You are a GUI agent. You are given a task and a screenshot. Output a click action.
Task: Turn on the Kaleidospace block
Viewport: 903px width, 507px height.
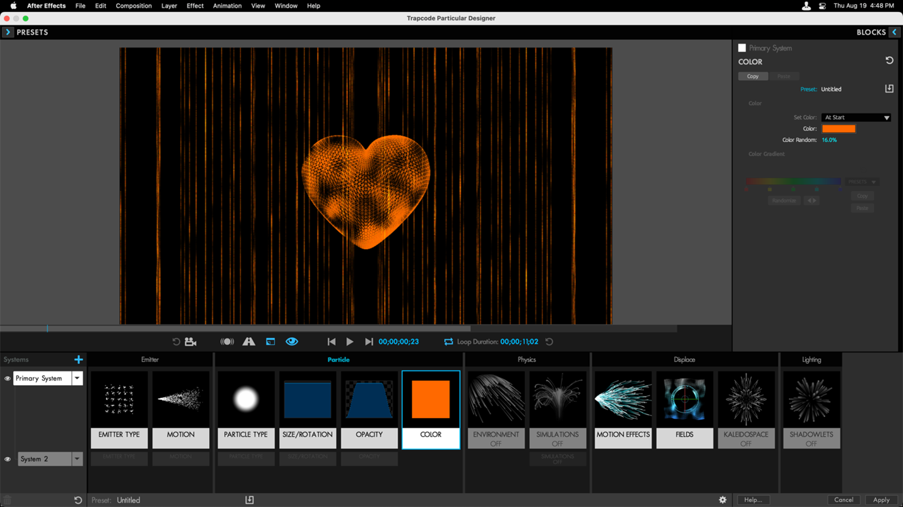tap(746, 410)
